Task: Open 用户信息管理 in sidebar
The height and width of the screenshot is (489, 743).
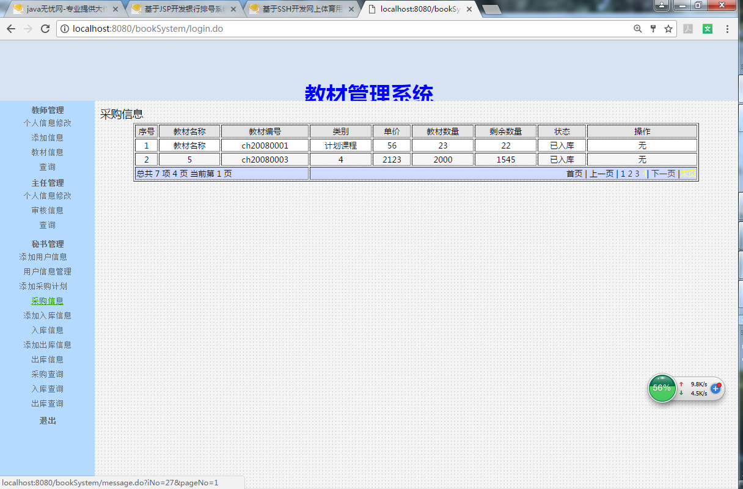Action: 48,271
